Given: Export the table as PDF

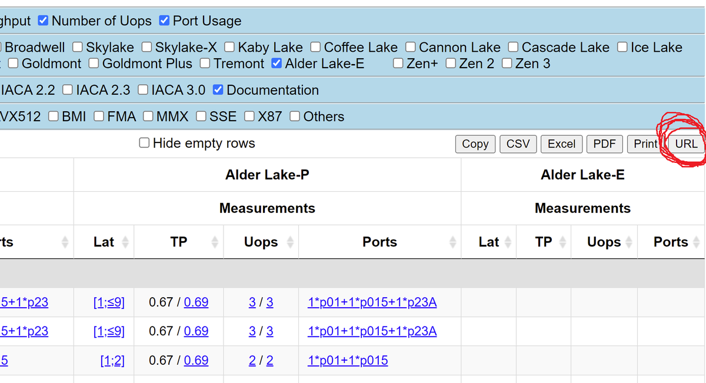Looking at the screenshot, I should 605,144.
